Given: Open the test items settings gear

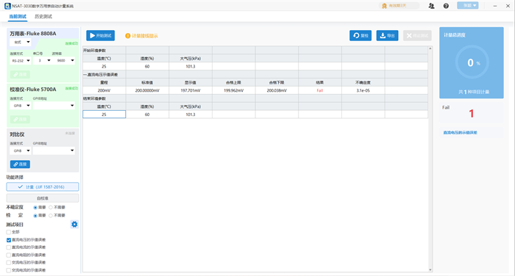Looking at the screenshot, I should point(74,224).
